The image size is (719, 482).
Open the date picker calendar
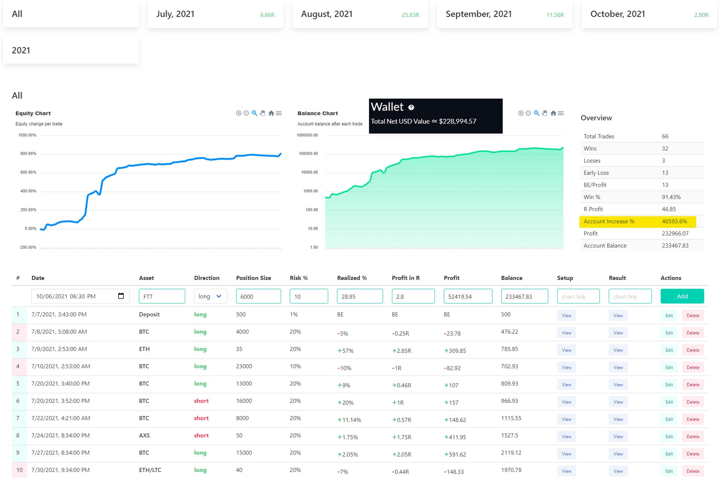point(121,296)
